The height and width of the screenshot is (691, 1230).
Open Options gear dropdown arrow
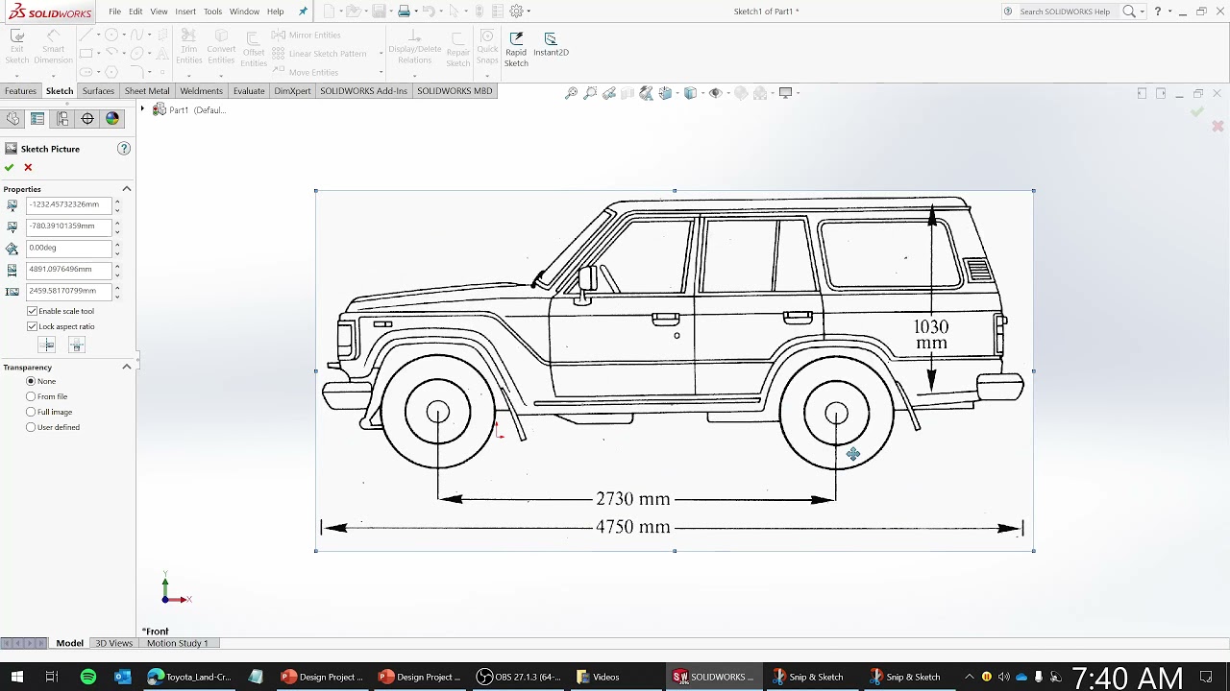click(529, 12)
